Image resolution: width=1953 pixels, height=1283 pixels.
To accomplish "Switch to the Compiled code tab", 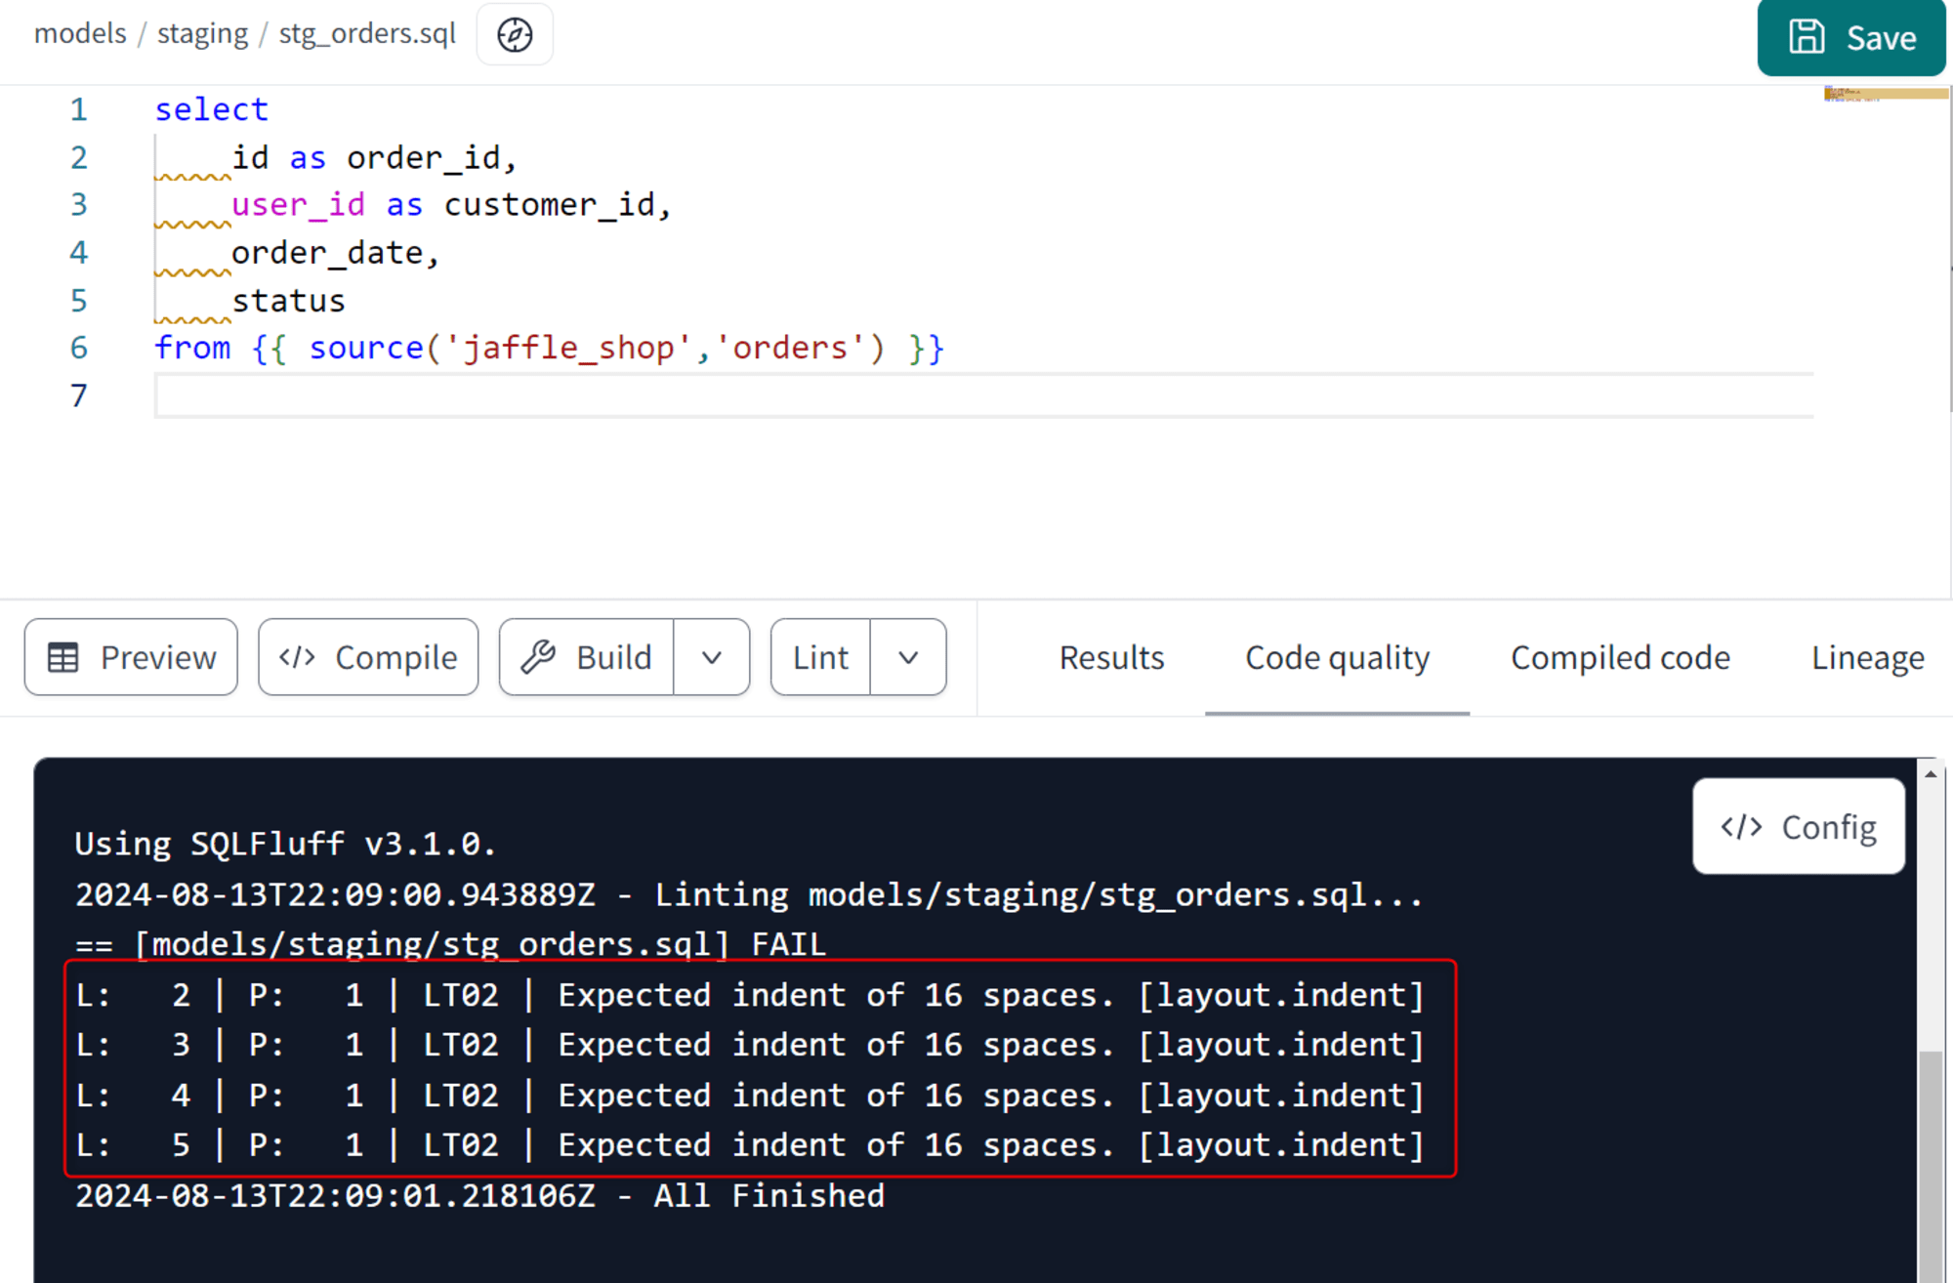I will (x=1620, y=658).
